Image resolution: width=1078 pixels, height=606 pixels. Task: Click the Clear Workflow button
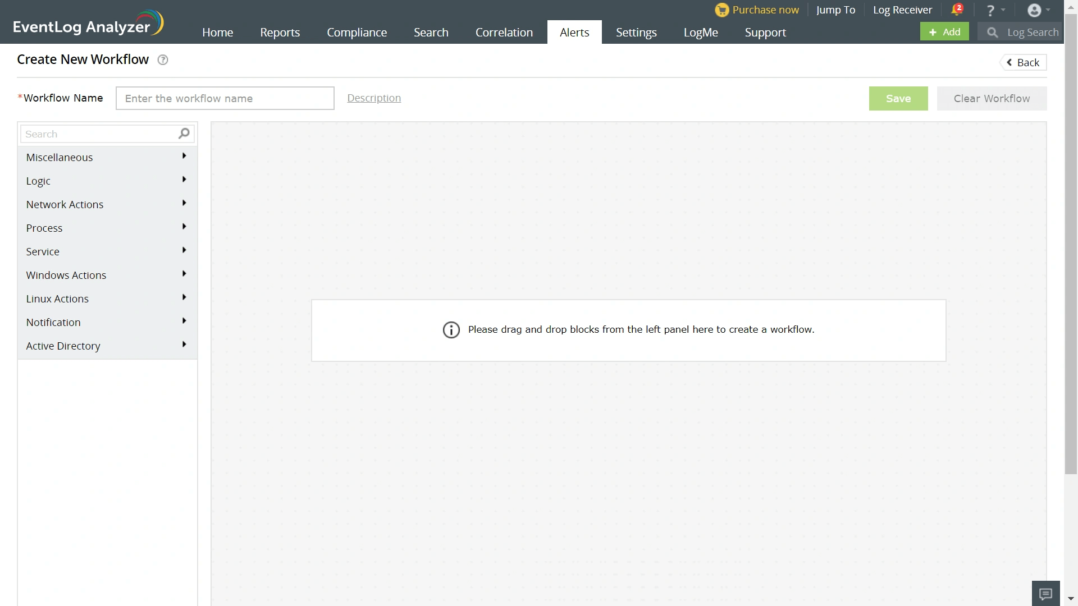(992, 98)
